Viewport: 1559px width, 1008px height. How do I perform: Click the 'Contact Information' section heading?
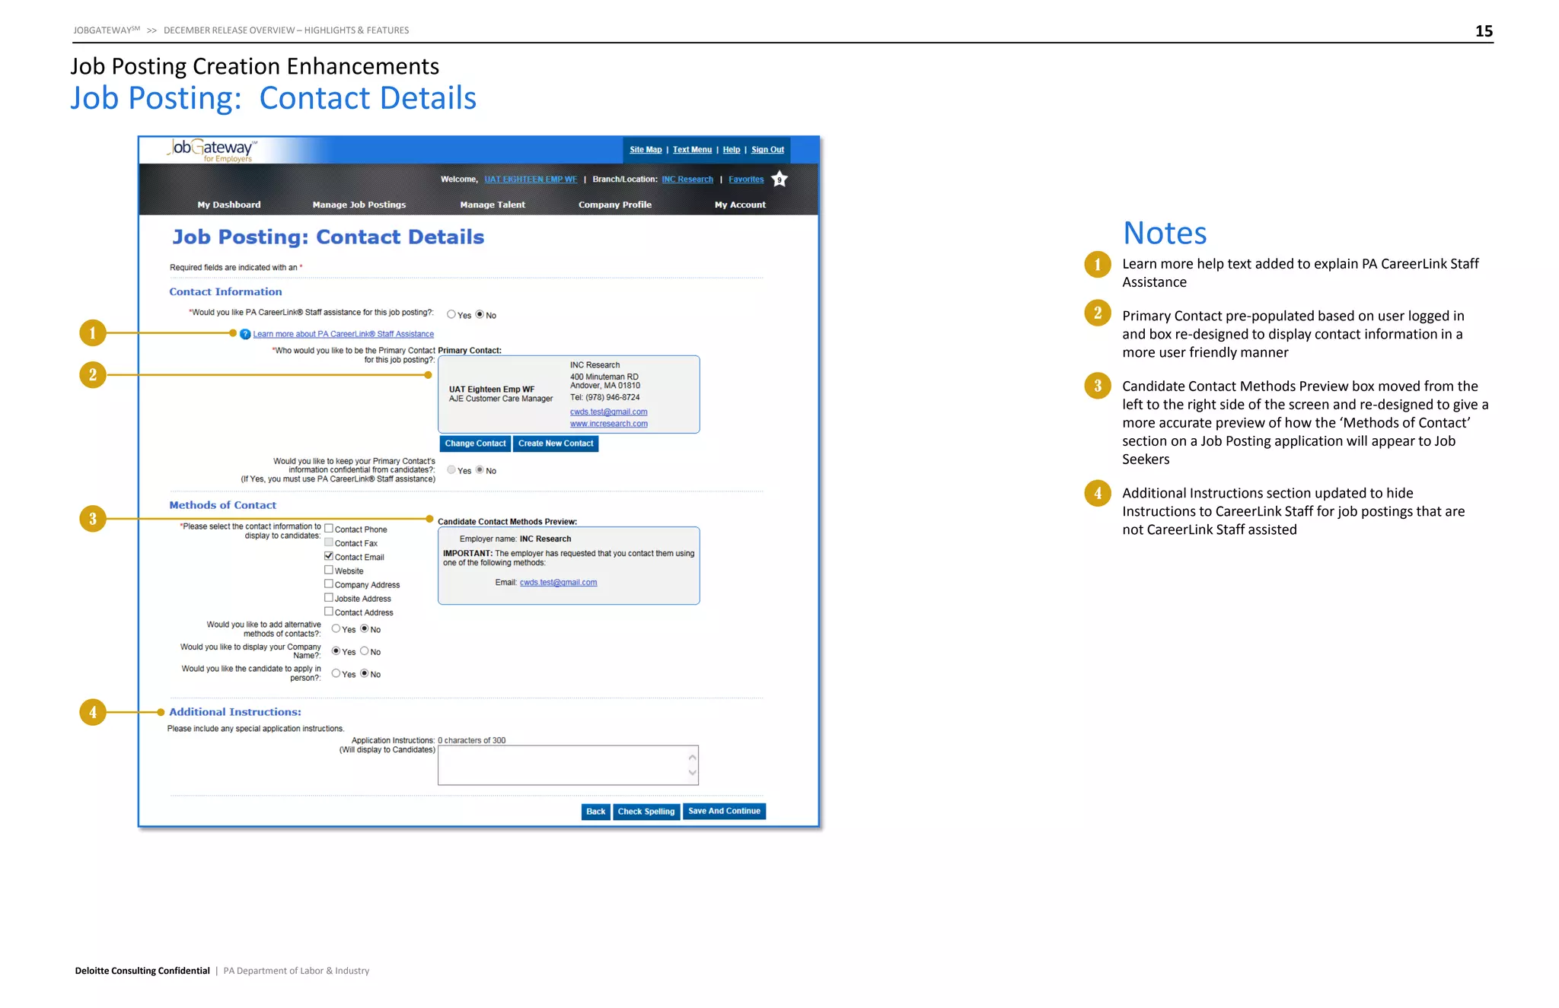pyautogui.click(x=225, y=292)
